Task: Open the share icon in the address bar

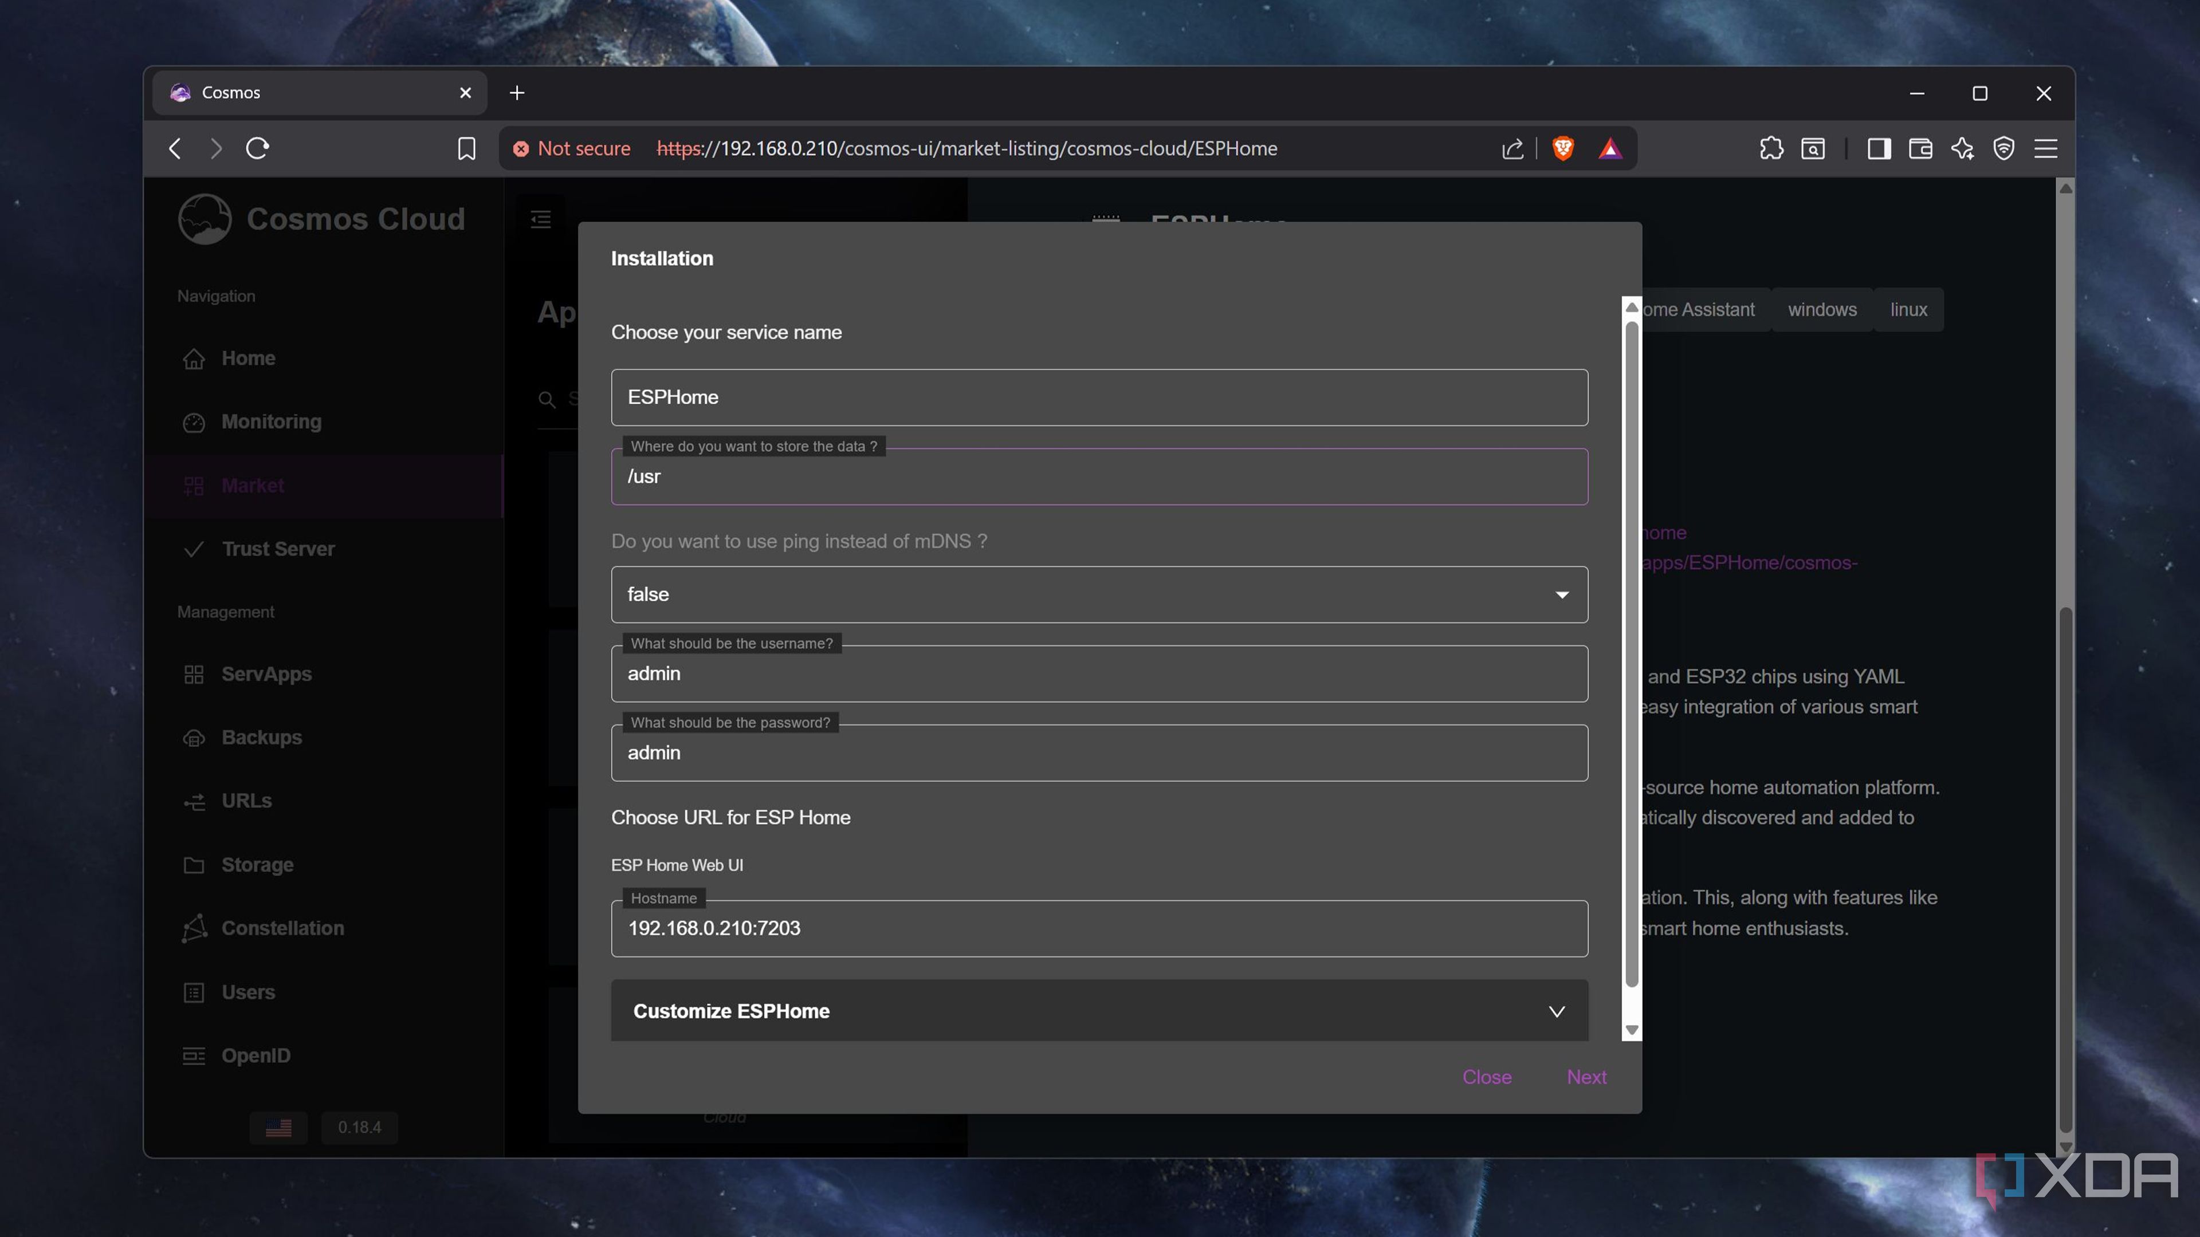Action: point(1512,148)
